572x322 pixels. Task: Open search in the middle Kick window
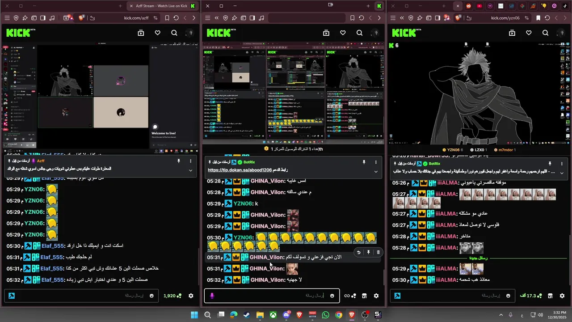[x=360, y=33]
